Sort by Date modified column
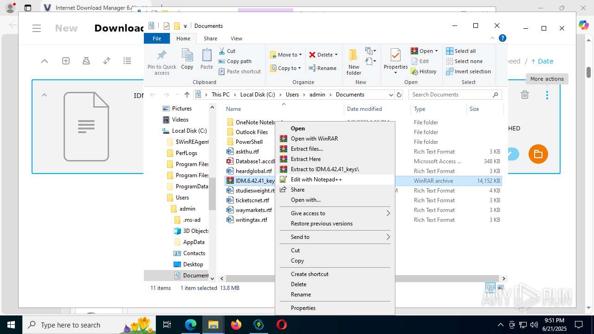This screenshot has height=334, width=594. tap(377, 109)
